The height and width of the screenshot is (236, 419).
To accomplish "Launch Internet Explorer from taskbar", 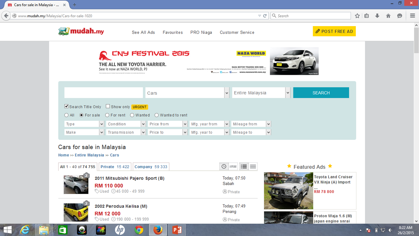I will (25, 230).
